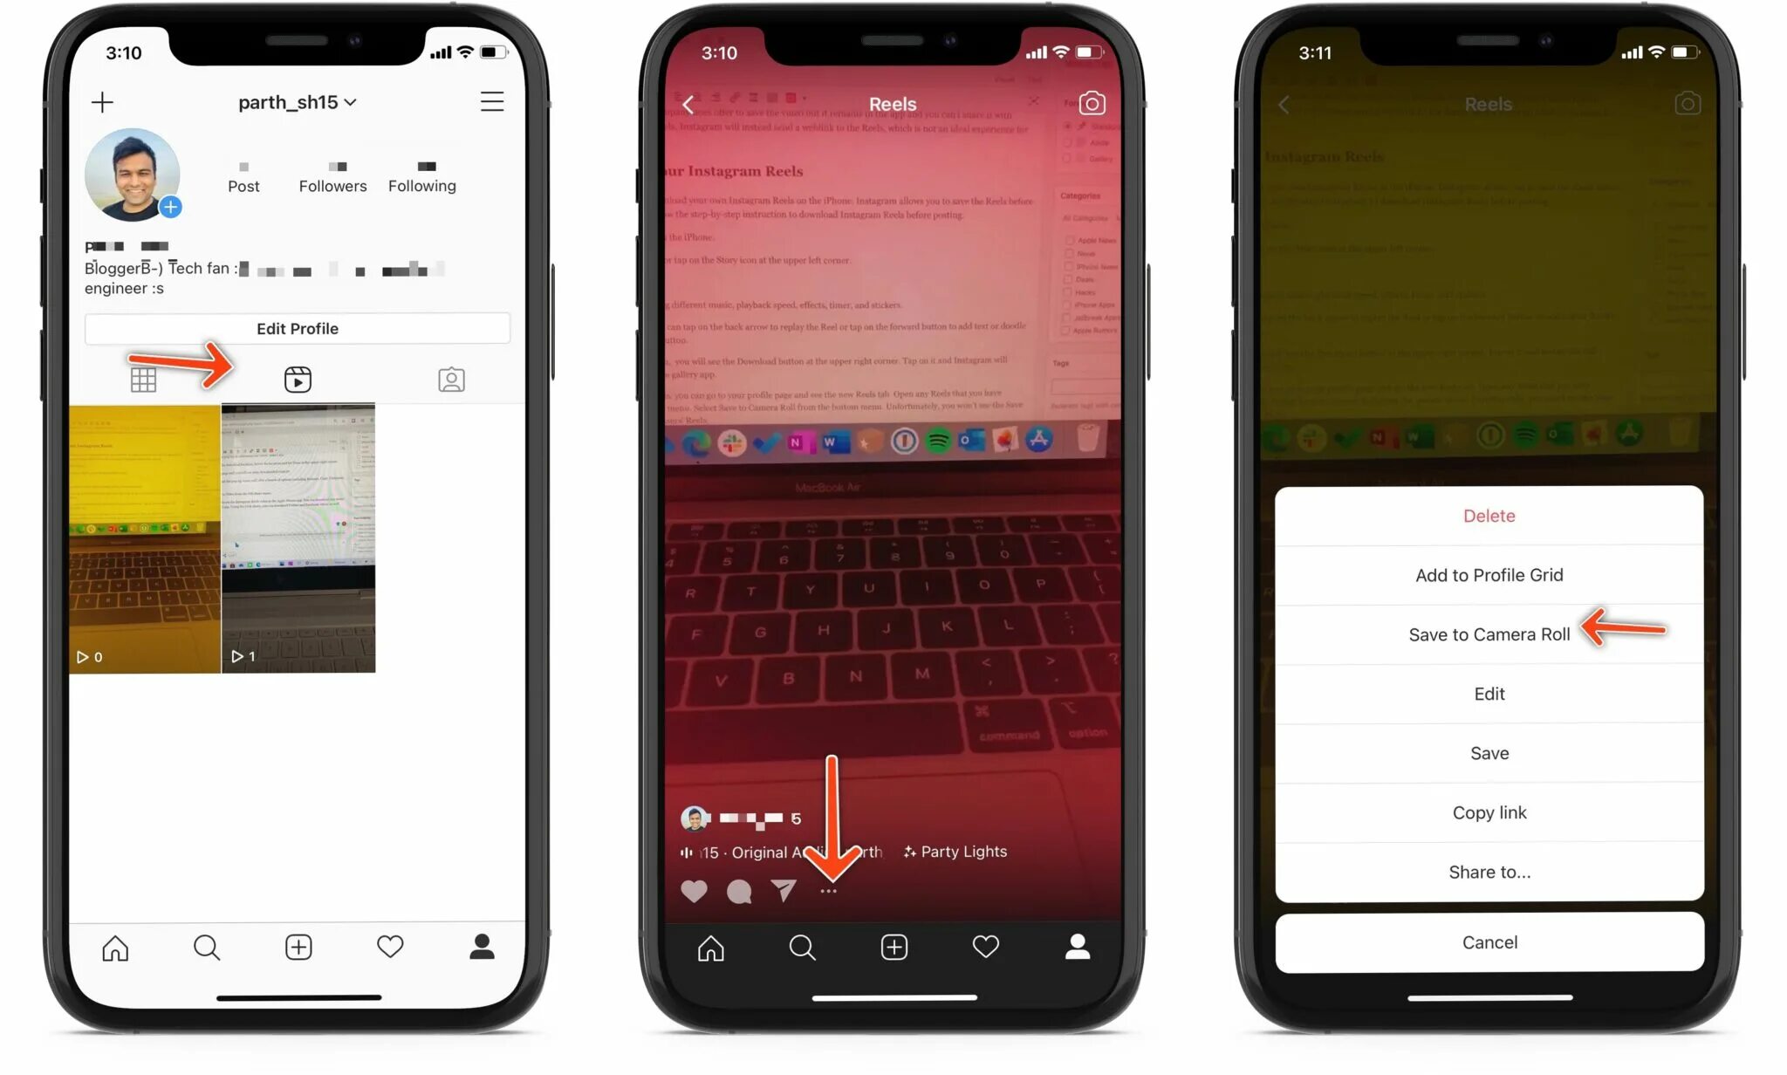
Task: Tap the video thumbnail with play count 1
Action: pyautogui.click(x=298, y=537)
